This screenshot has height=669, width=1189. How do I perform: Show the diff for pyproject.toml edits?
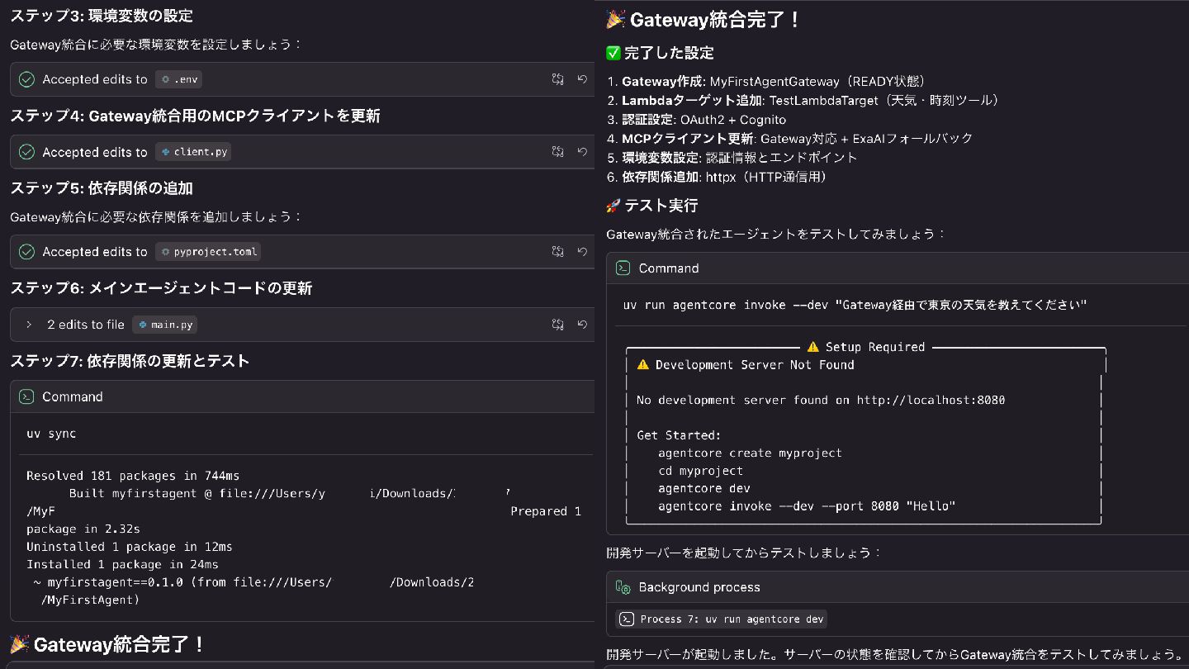coord(558,252)
